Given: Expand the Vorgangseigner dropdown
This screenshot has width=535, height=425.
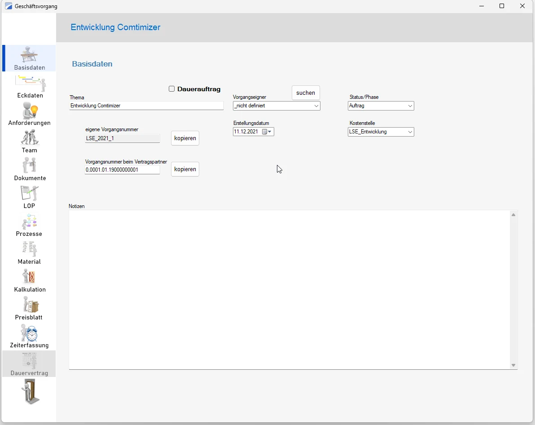Looking at the screenshot, I should click(x=316, y=106).
